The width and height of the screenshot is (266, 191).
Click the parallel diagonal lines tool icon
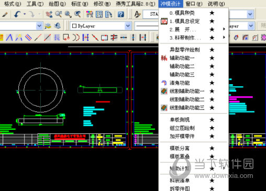click(x=28, y=37)
